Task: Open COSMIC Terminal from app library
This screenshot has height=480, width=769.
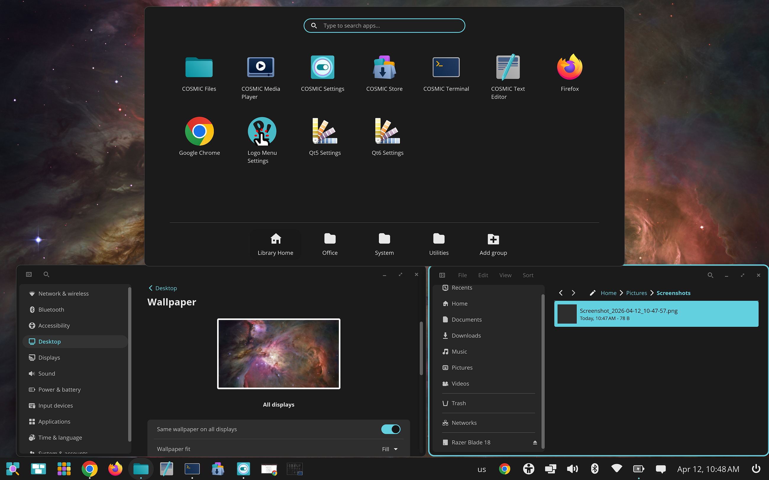Action: (446, 74)
